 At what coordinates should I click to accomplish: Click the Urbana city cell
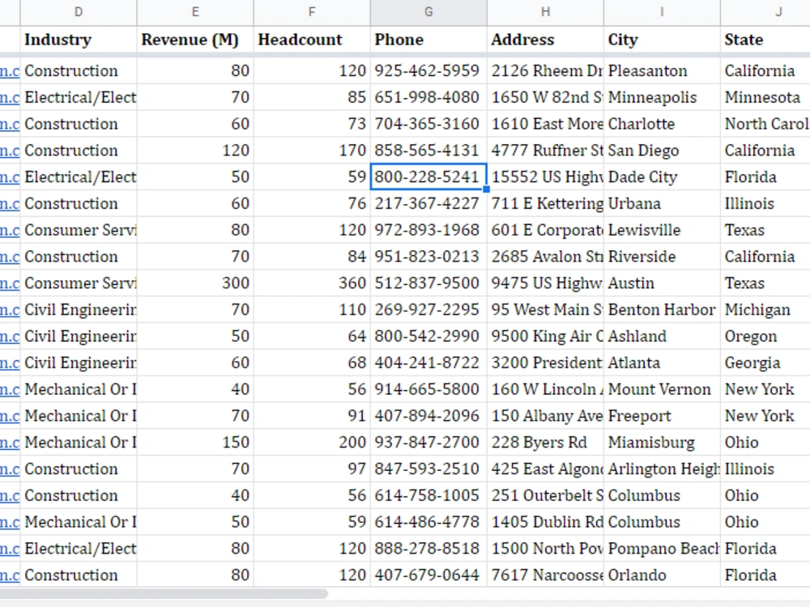pos(662,203)
